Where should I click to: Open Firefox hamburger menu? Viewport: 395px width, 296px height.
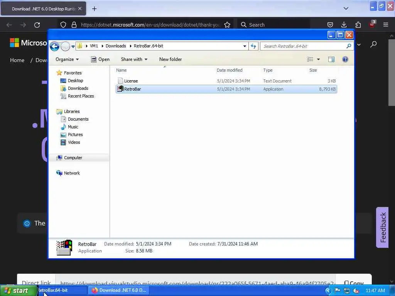coord(386,25)
